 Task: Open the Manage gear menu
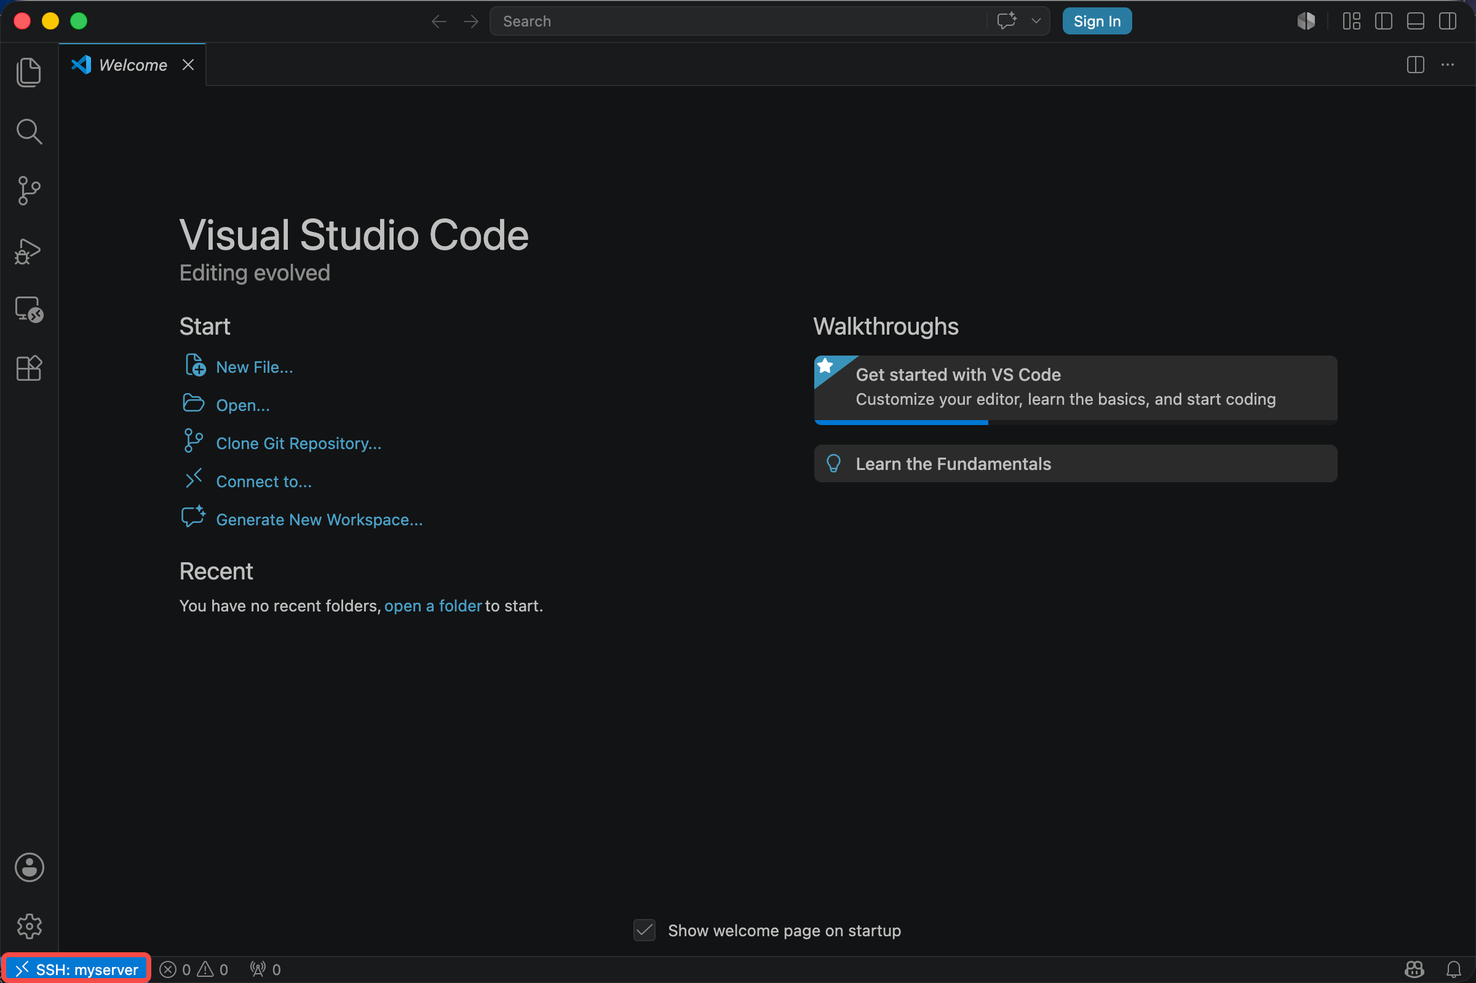point(29,926)
